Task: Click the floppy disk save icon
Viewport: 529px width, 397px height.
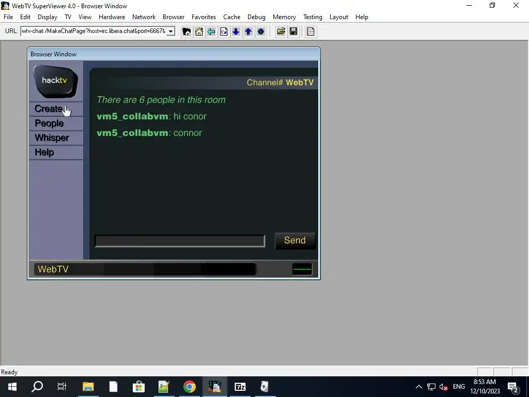Action: [x=293, y=32]
